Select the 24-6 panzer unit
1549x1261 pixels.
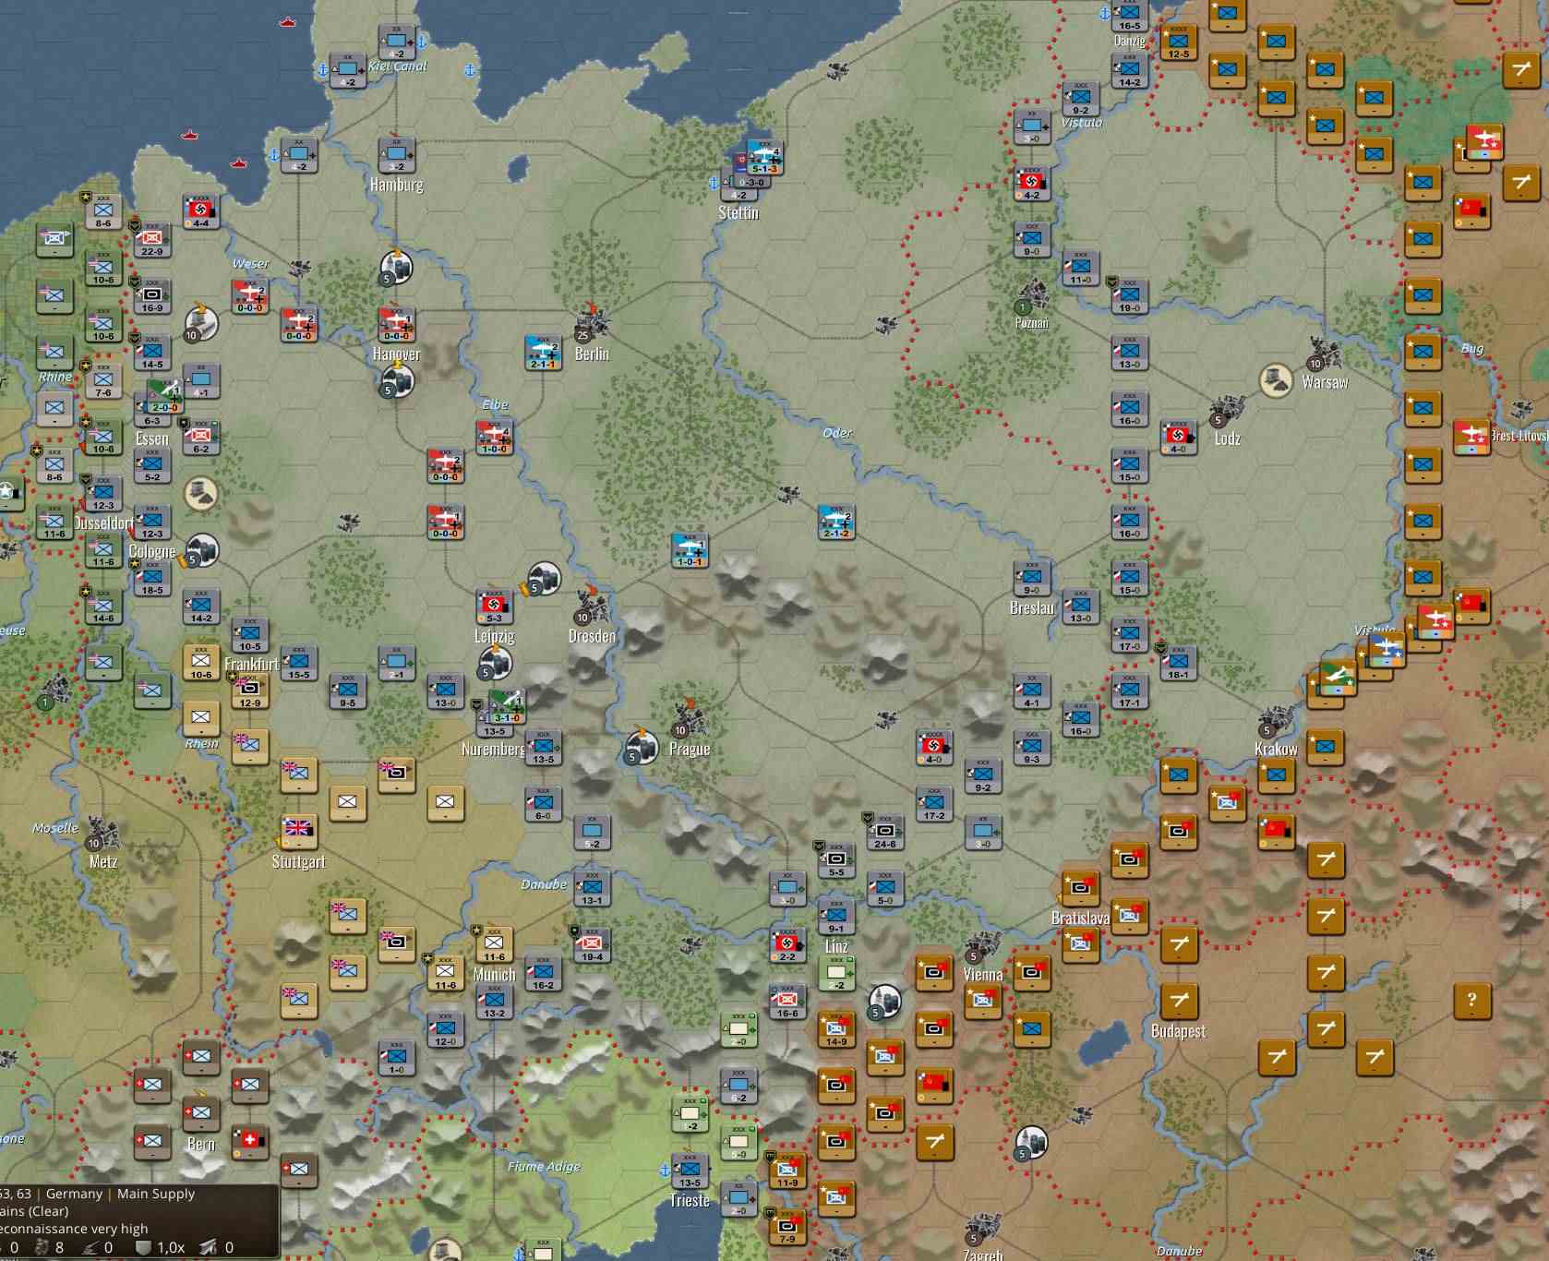pos(884,832)
